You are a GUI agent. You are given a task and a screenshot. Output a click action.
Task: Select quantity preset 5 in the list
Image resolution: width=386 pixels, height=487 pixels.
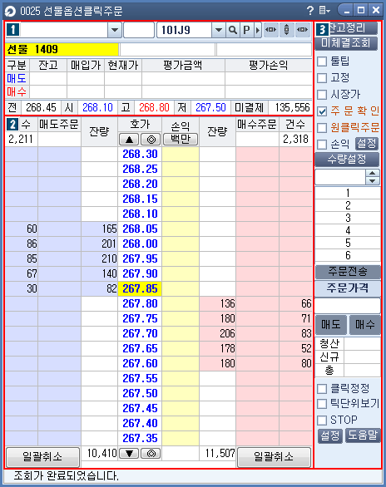click(348, 243)
